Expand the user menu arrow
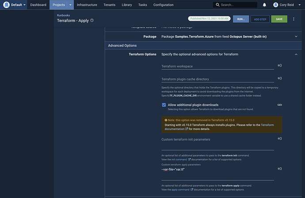 click(299, 5)
